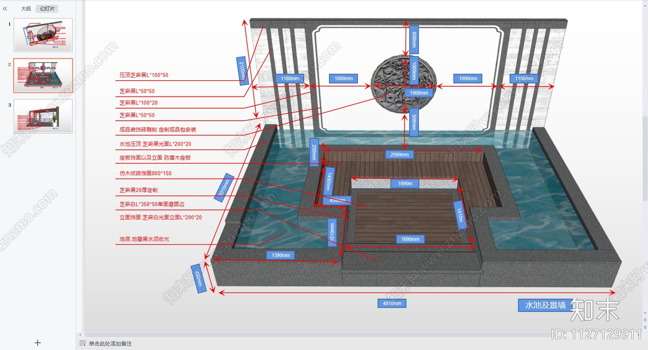Select the 芝麻黑20厚定制 annotation

pos(139,190)
